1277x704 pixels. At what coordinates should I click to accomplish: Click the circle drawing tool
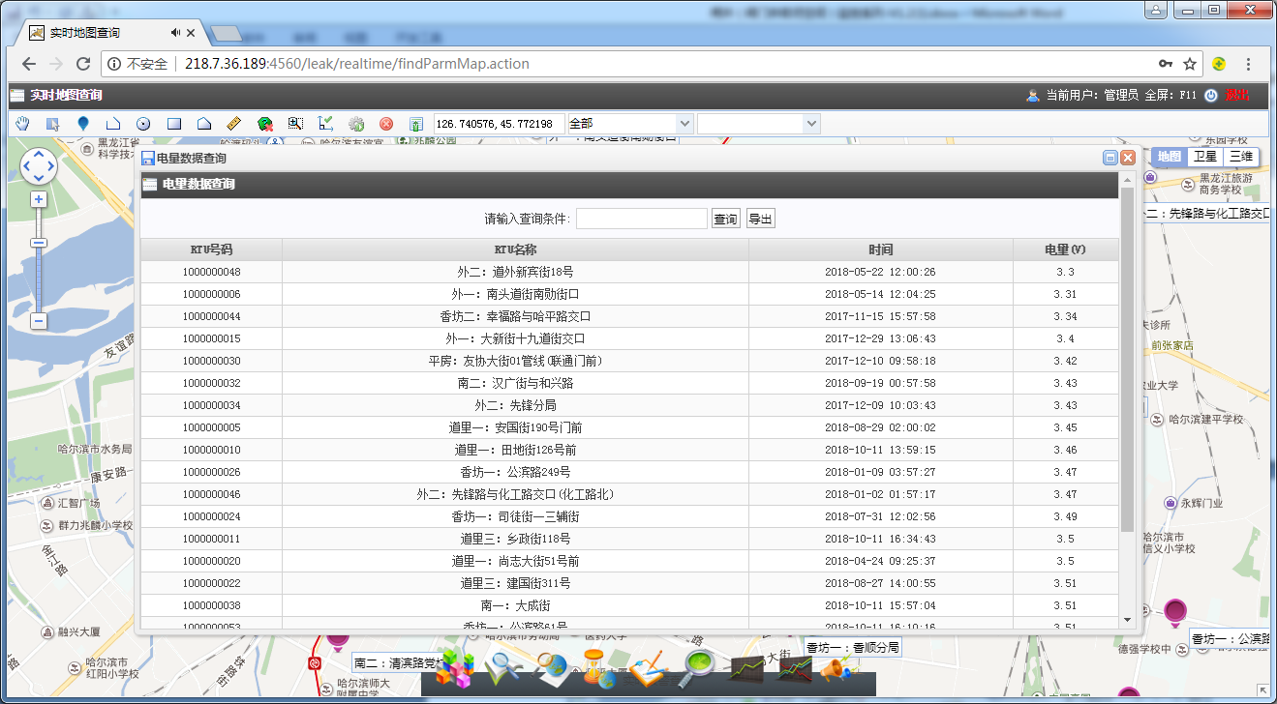(x=143, y=124)
